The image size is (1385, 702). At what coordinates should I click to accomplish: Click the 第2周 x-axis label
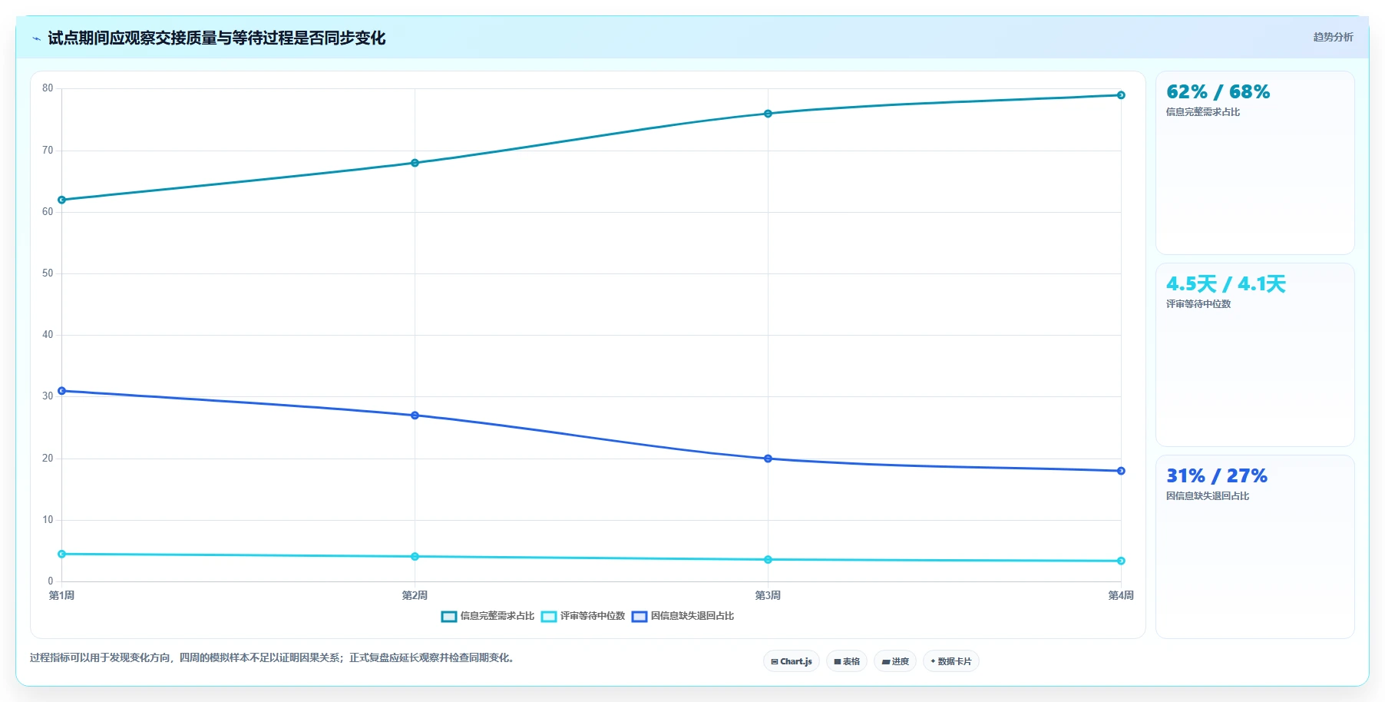tap(415, 595)
